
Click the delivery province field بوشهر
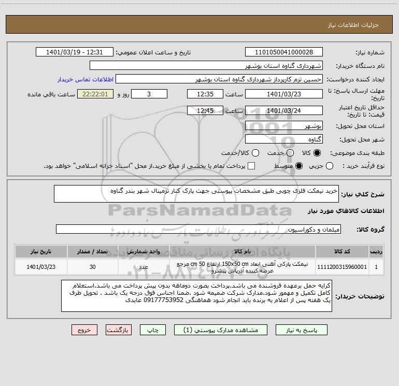tap(284, 126)
